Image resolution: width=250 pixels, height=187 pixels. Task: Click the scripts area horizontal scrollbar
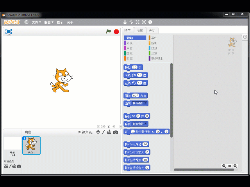click(x=204, y=170)
